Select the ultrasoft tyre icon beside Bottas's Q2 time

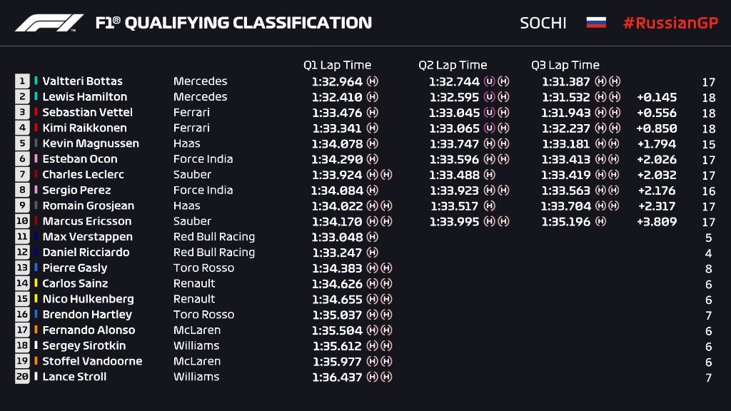490,81
